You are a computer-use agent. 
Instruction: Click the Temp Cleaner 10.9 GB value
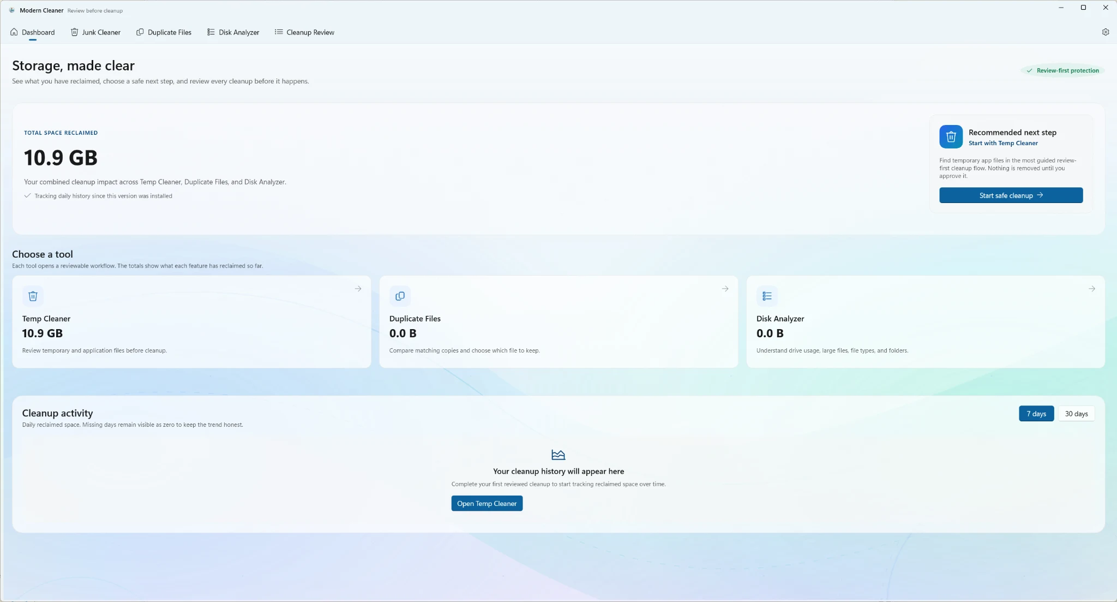tap(43, 333)
